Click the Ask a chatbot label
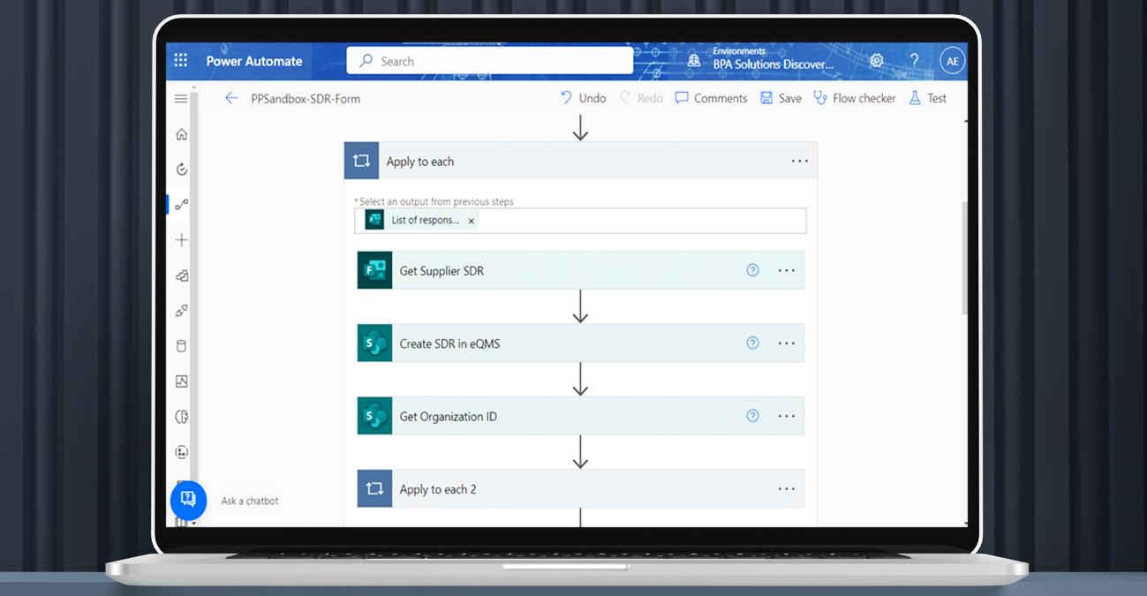Viewport: 1147px width, 596px height. tap(250, 501)
